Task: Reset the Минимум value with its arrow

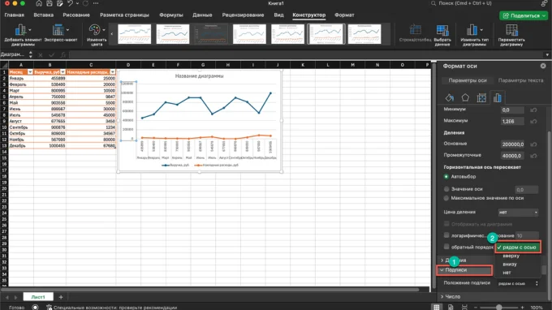Action: pos(533,110)
